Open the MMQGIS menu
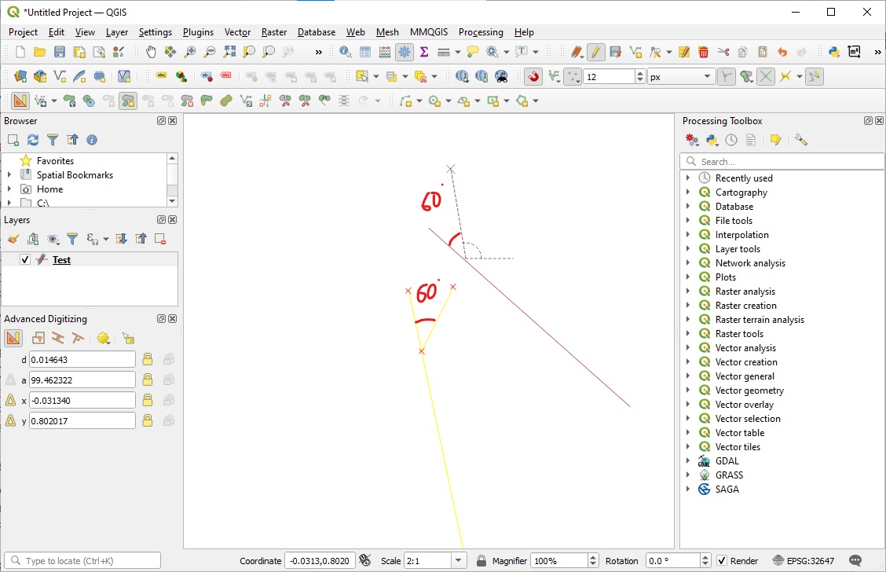 [x=429, y=32]
